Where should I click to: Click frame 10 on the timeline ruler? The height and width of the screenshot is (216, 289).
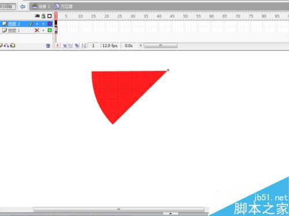(80, 16)
